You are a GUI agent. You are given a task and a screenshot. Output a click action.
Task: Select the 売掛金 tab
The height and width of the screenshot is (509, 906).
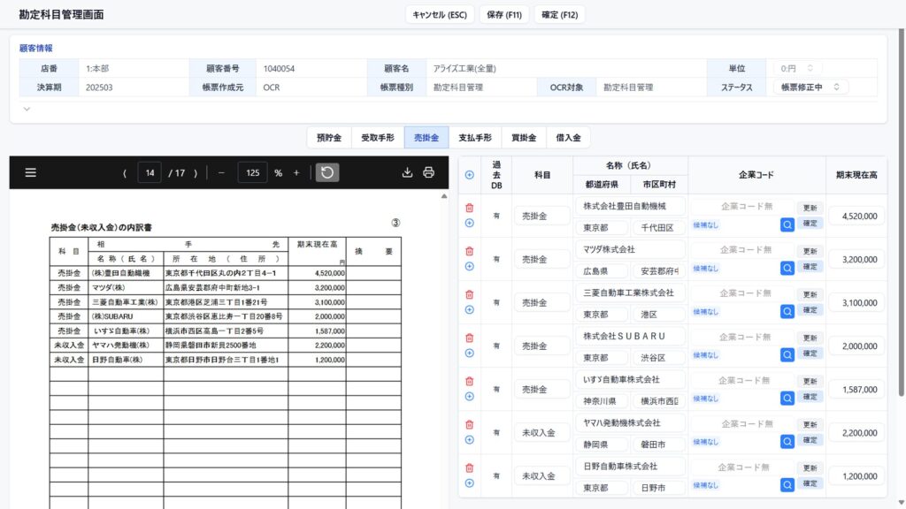point(426,137)
